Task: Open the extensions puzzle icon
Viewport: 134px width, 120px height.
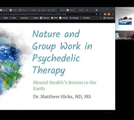Action: pos(105,14)
